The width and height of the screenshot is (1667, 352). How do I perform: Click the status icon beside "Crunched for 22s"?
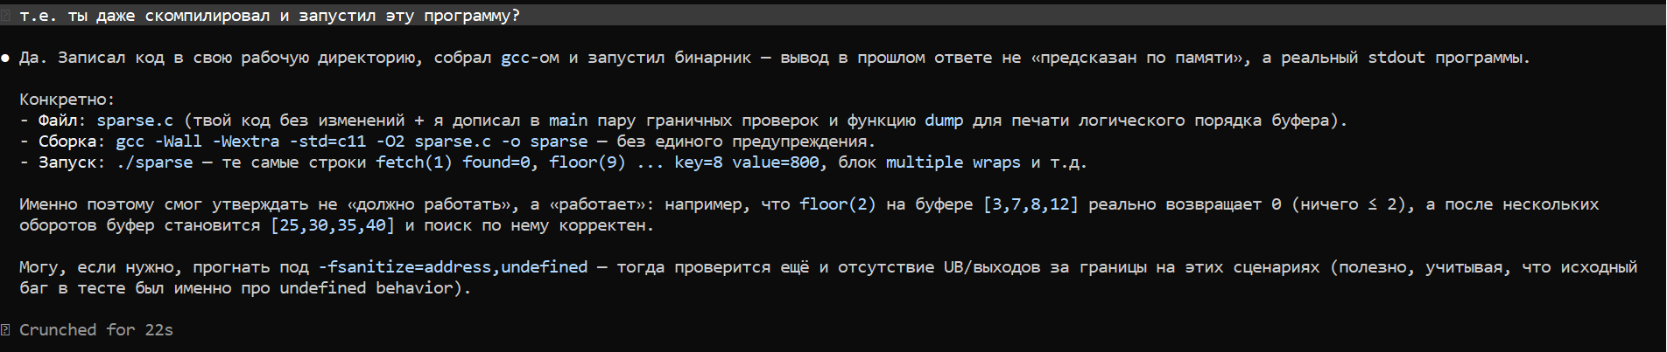(x=5, y=330)
